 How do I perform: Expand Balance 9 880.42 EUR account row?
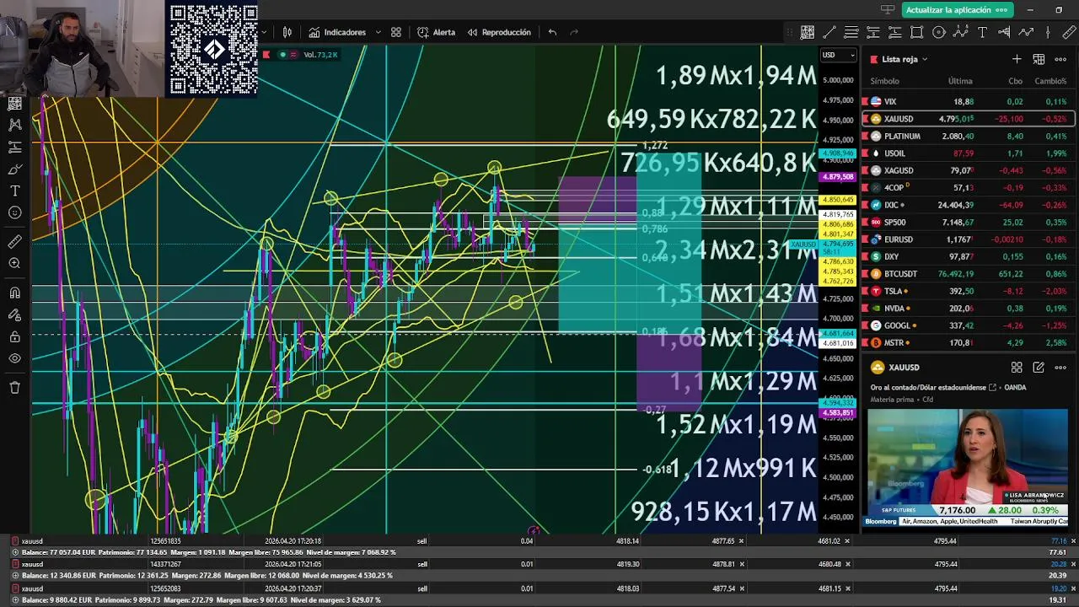tap(15, 599)
